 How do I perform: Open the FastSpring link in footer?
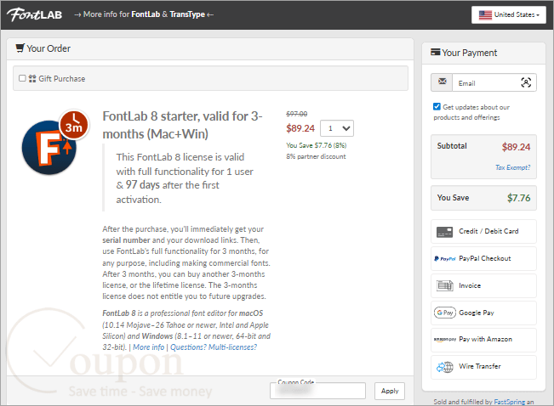(509, 402)
